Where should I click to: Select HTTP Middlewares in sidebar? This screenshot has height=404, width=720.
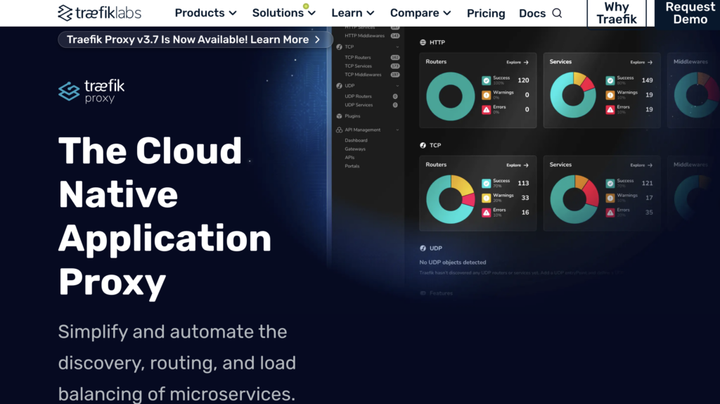pos(365,36)
